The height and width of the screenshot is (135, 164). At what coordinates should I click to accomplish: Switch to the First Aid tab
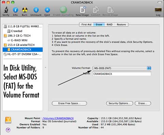[x=86, y=25]
